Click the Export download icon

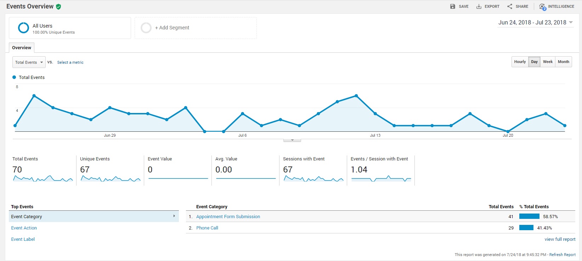(479, 6)
